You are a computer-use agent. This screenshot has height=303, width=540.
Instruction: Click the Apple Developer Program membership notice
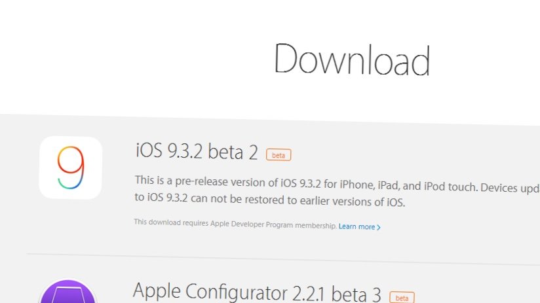235,224
